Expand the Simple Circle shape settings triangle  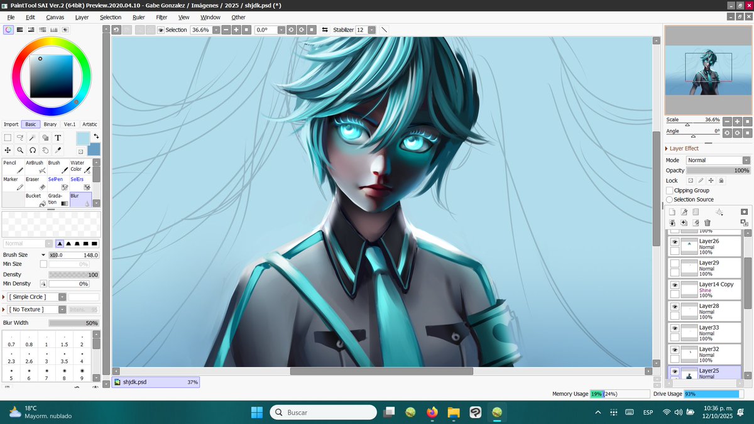pos(4,296)
